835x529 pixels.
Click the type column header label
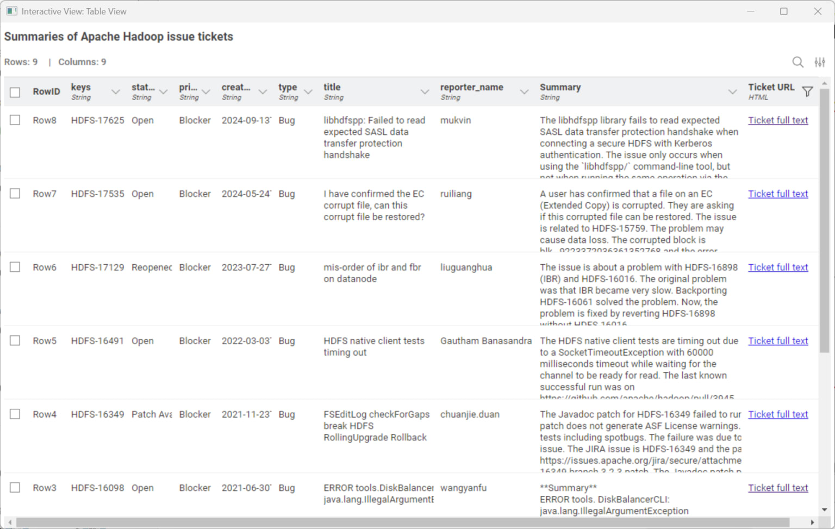(x=288, y=87)
